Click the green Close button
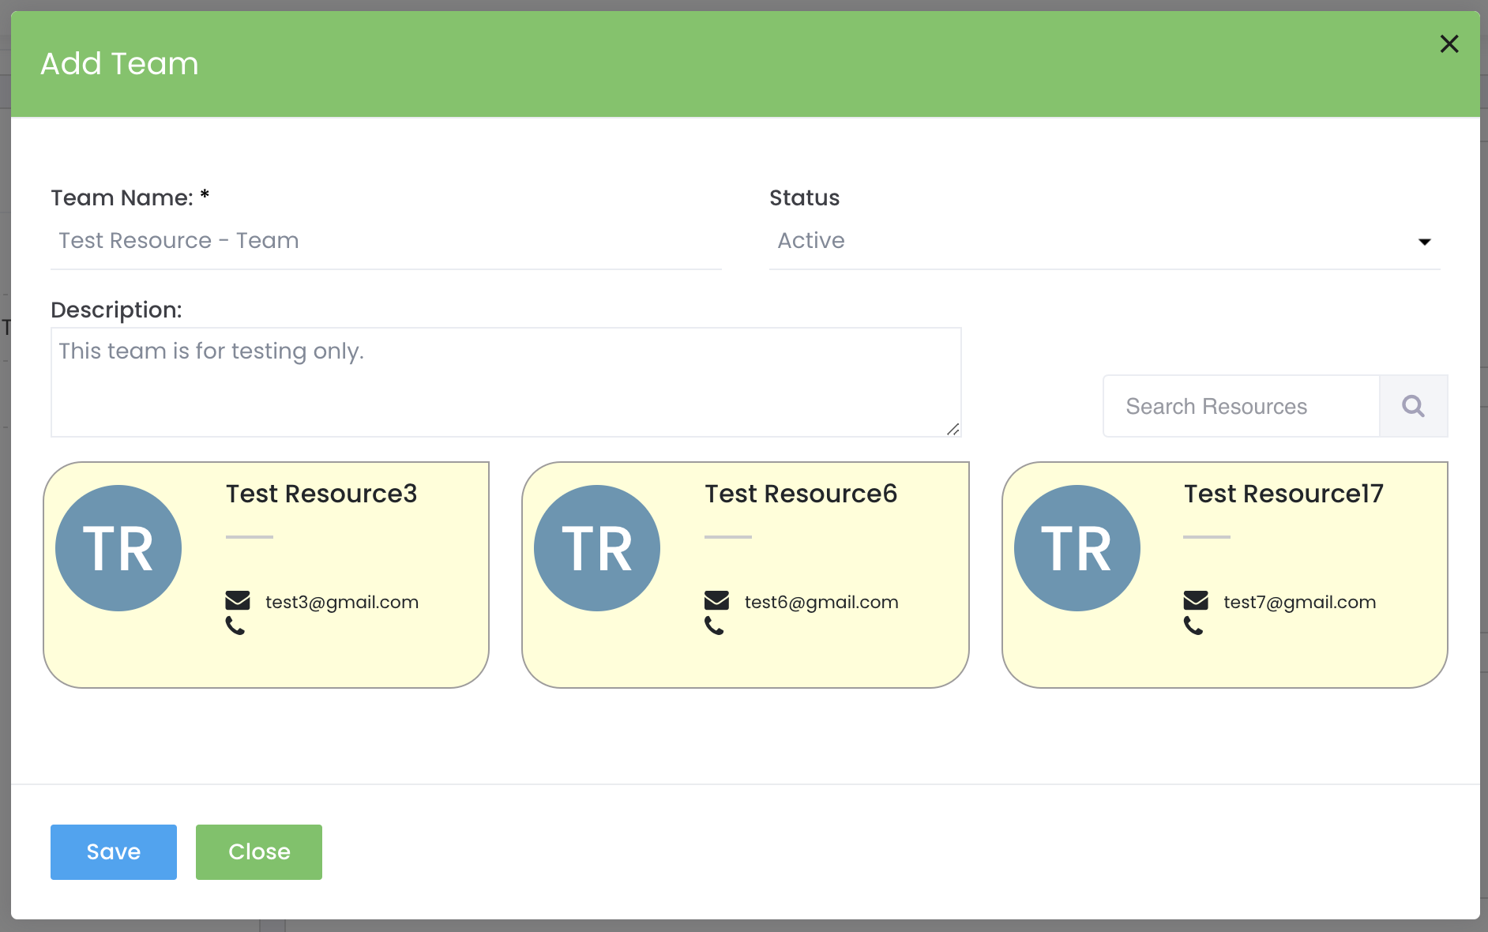1488x932 pixels. [259, 852]
